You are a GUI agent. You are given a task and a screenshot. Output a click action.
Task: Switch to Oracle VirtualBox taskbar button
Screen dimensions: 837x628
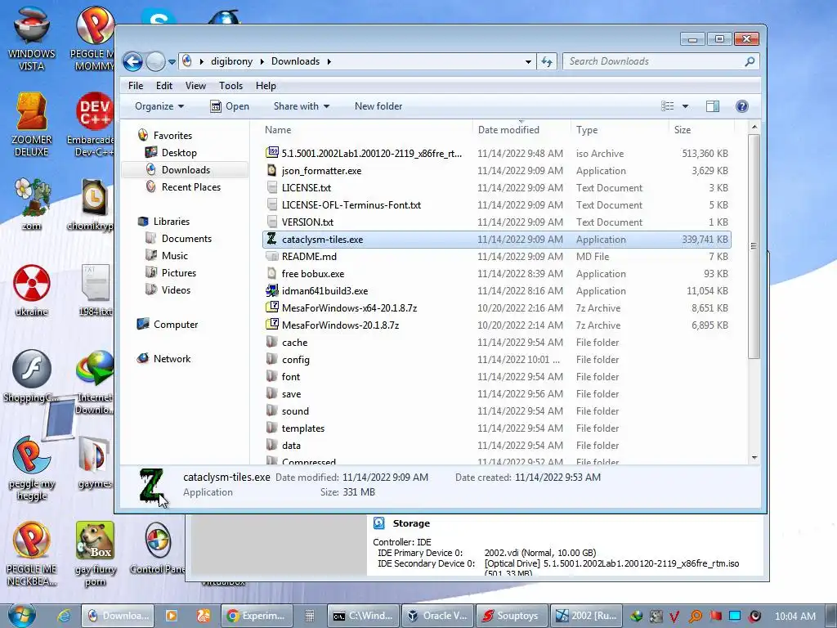[438, 617]
